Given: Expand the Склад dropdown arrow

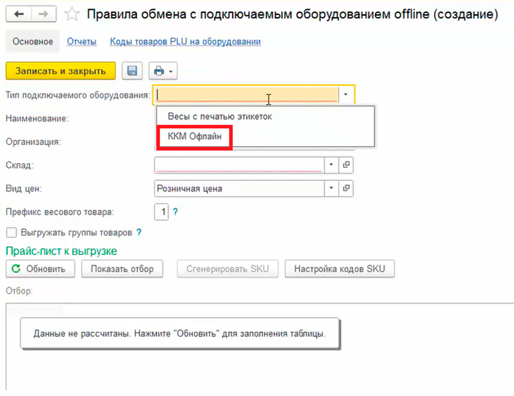Looking at the screenshot, I should (331, 164).
